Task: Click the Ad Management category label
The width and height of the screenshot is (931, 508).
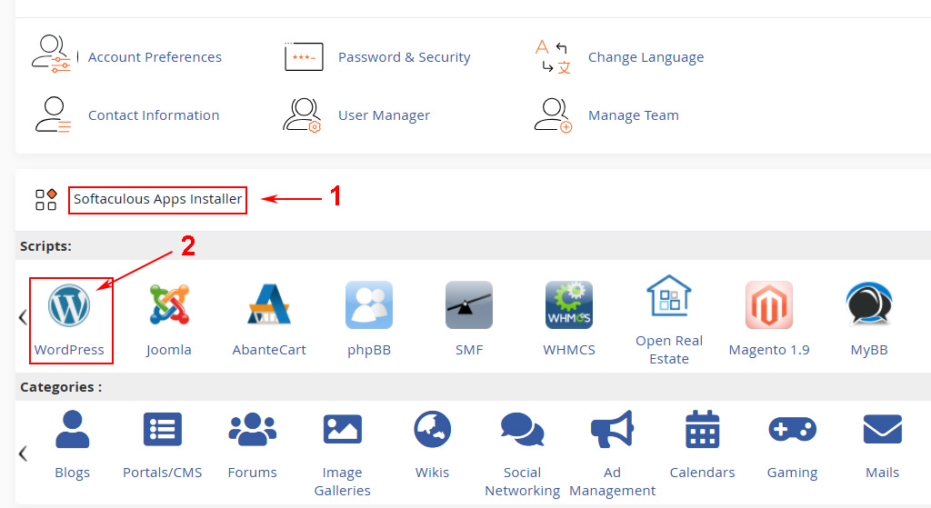Action: [x=612, y=482]
